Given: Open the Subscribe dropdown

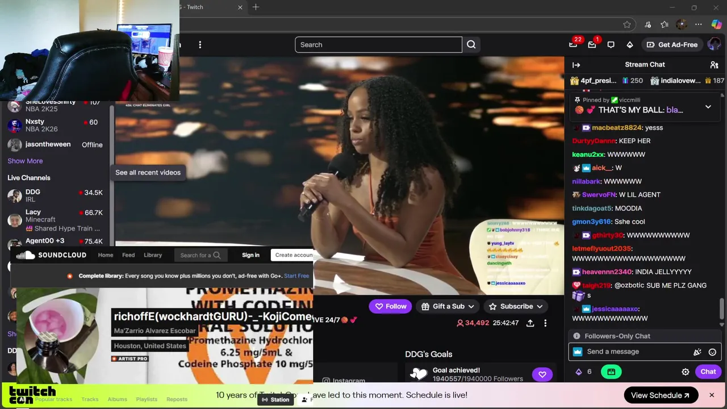Looking at the screenshot, I should coord(516,307).
